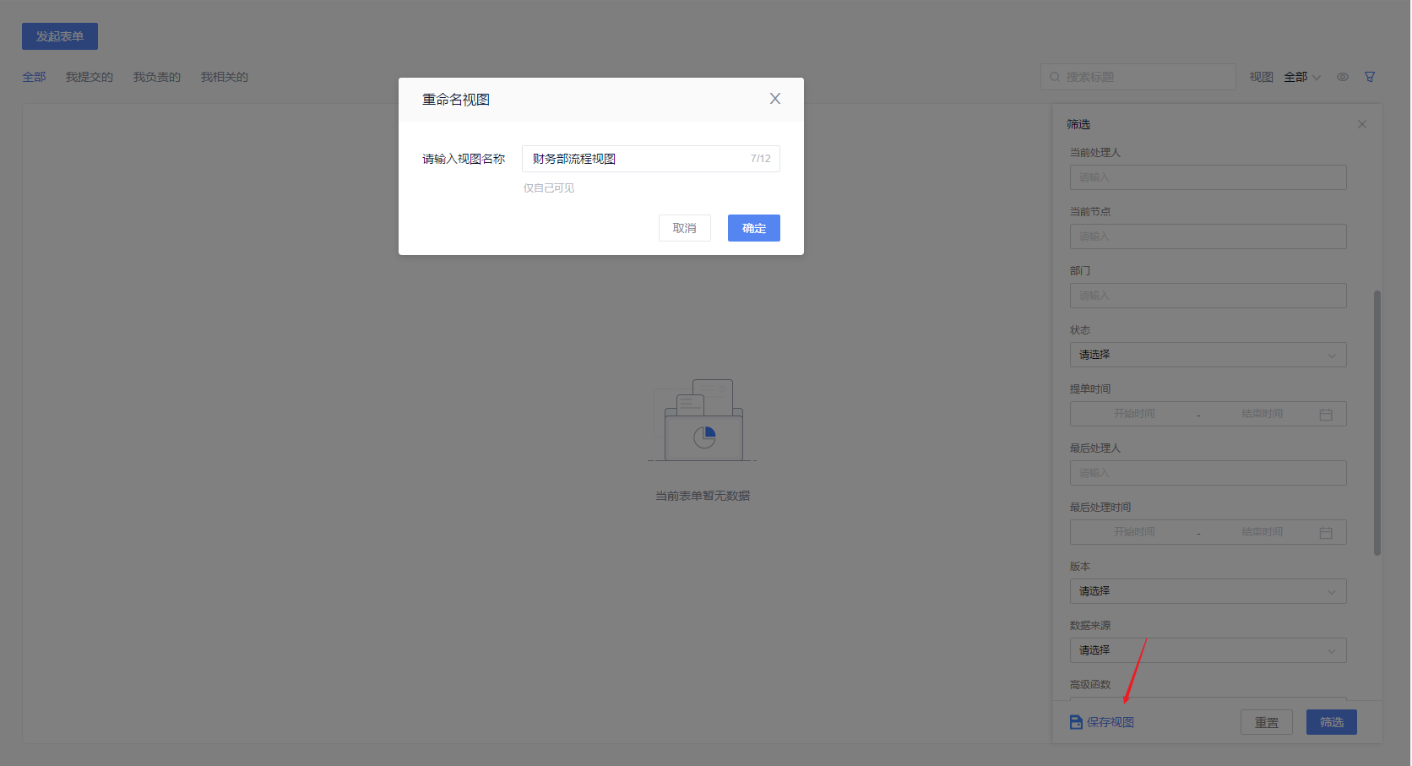Click 发起表单 button

point(60,36)
